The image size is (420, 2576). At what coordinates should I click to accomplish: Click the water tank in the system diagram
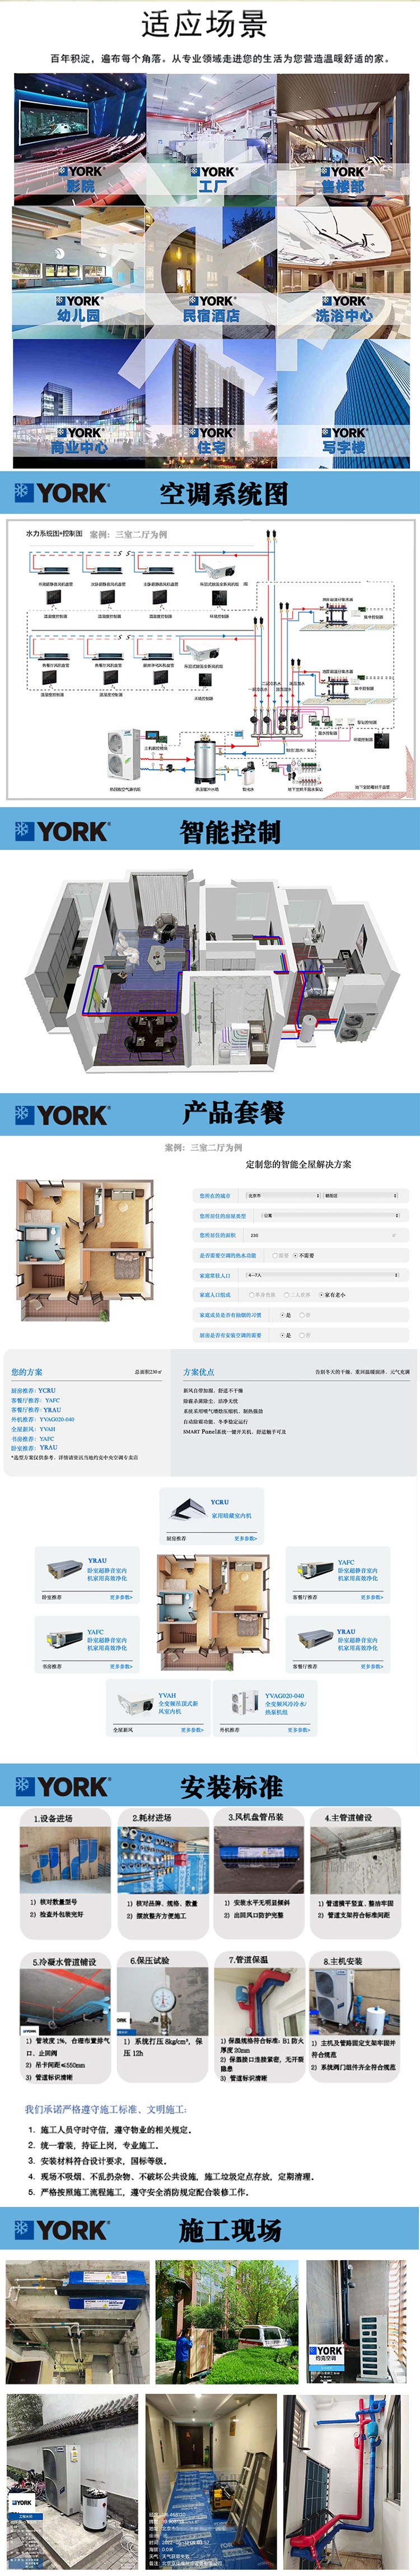[205, 760]
